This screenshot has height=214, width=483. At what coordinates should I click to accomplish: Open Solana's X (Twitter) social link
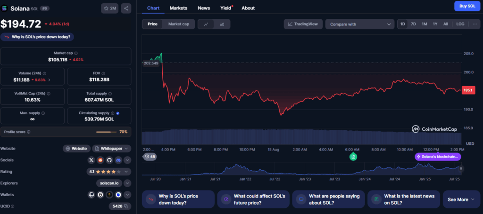pos(91,160)
